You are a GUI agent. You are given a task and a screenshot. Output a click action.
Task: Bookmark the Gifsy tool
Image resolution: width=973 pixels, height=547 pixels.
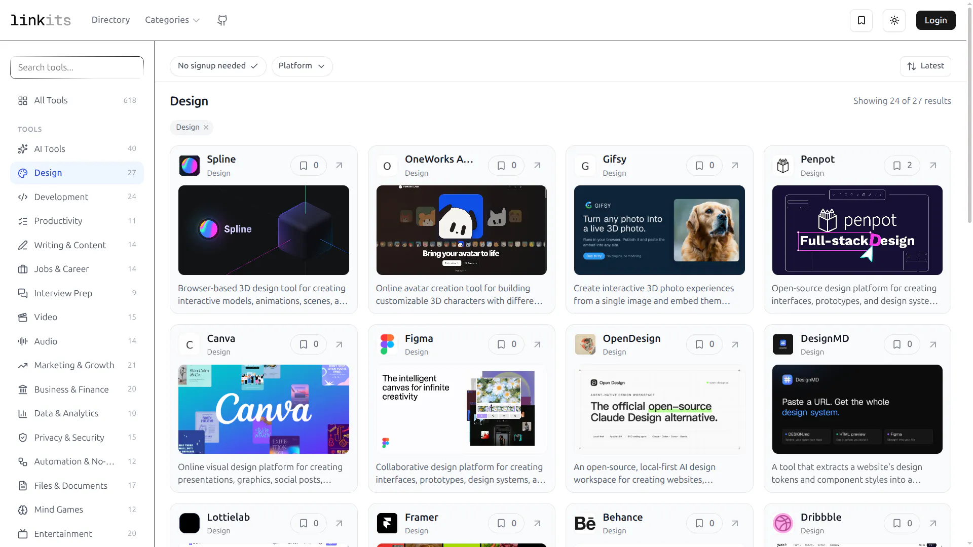[x=704, y=166]
